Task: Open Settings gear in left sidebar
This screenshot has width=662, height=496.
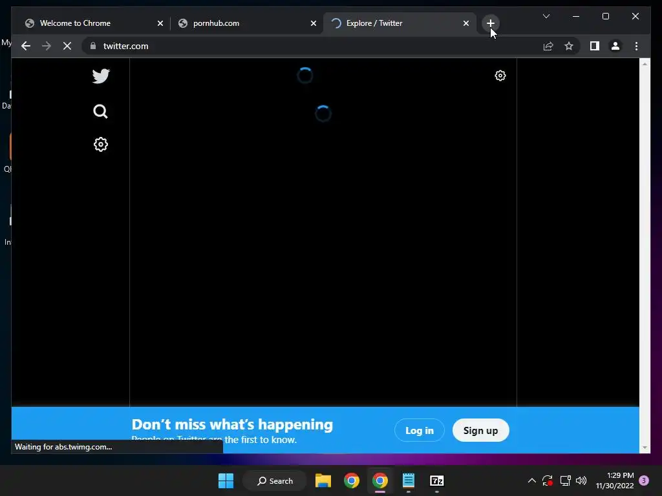Action: pyautogui.click(x=100, y=144)
